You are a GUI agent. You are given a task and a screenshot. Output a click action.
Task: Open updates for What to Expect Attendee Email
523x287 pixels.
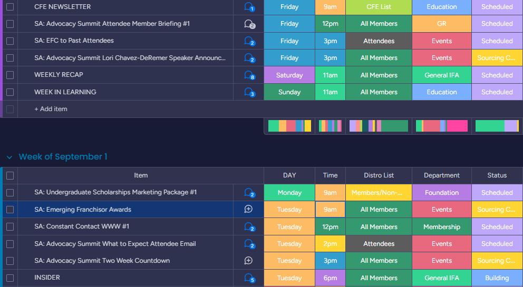(249, 244)
